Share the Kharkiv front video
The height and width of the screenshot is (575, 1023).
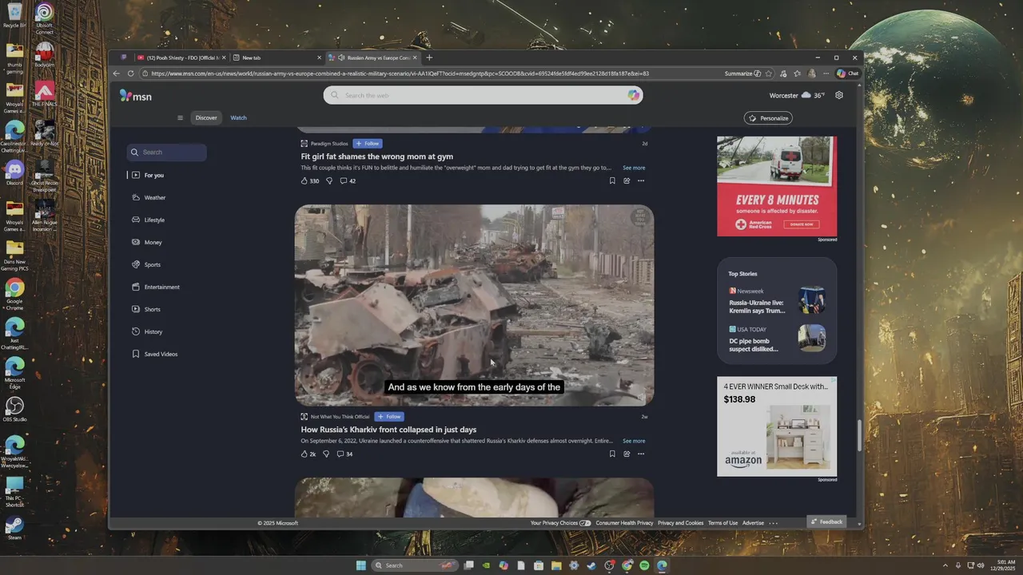tap(627, 454)
